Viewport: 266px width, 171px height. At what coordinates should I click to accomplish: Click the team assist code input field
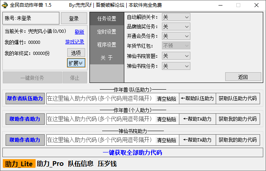(x=100, y=98)
